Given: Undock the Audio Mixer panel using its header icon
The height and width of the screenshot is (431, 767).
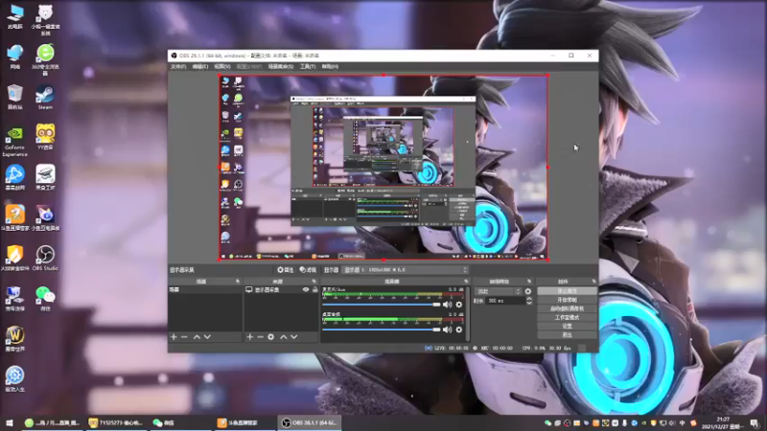Looking at the screenshot, I should pyautogui.click(x=466, y=282).
